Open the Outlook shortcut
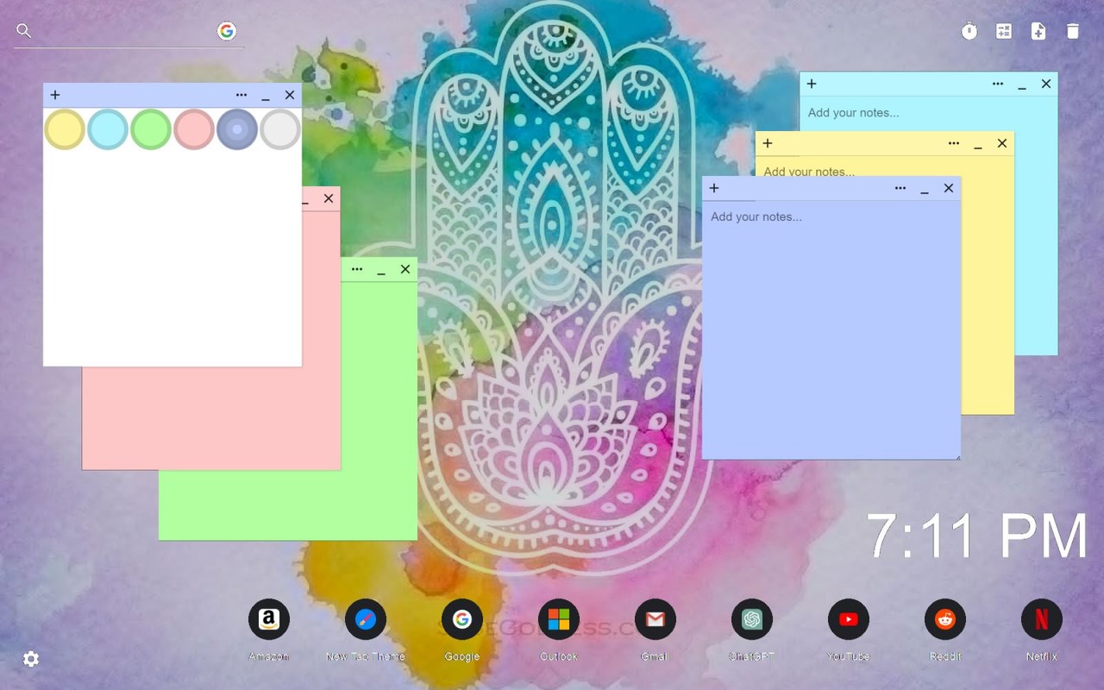This screenshot has height=690, width=1104. click(559, 619)
